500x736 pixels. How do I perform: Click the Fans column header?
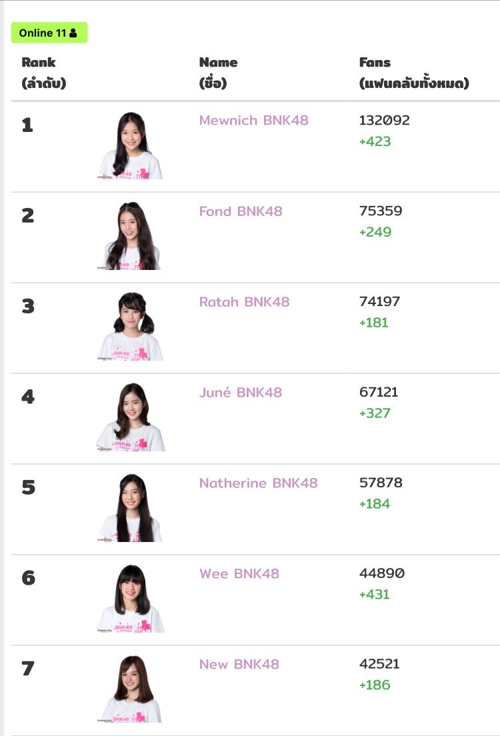tap(413, 73)
